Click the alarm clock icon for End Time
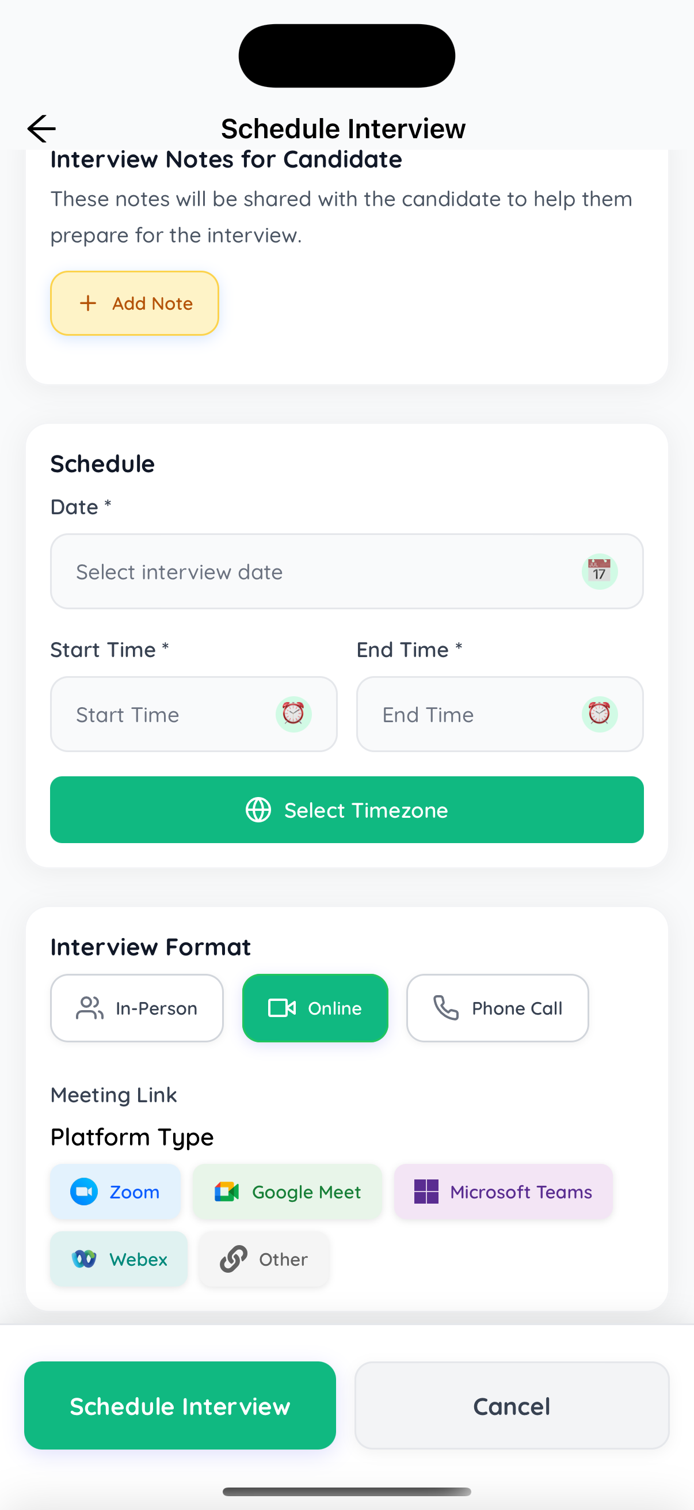This screenshot has width=694, height=1510. click(600, 714)
